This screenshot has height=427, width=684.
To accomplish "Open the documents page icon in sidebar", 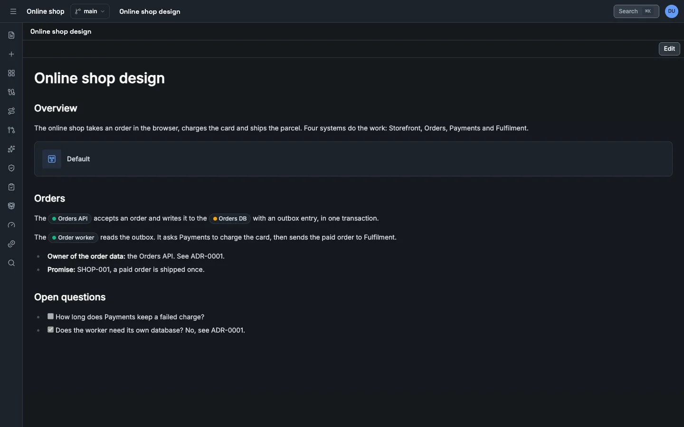I will click(11, 35).
